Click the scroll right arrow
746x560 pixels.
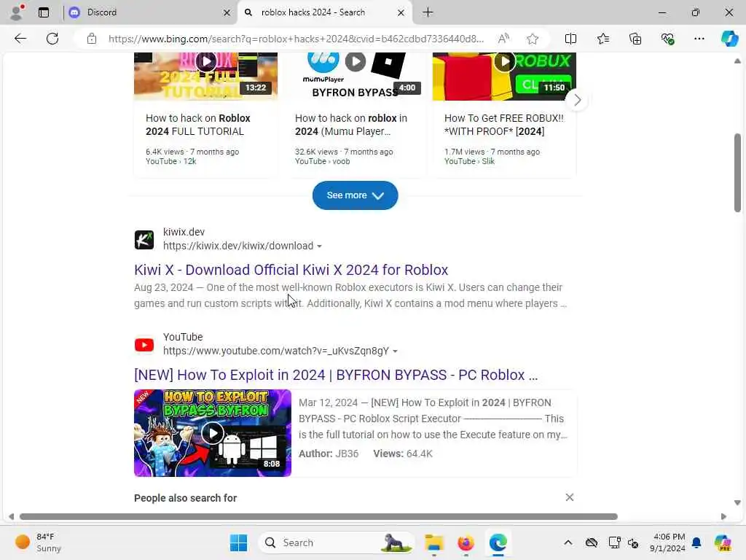tap(723, 517)
